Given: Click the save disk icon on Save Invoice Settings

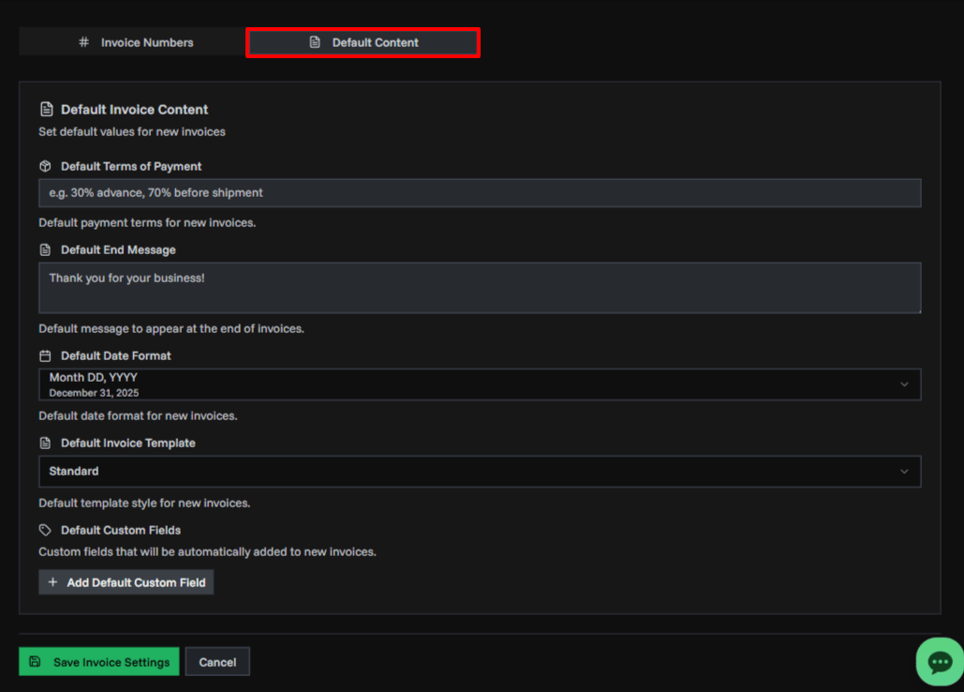Looking at the screenshot, I should [34, 661].
